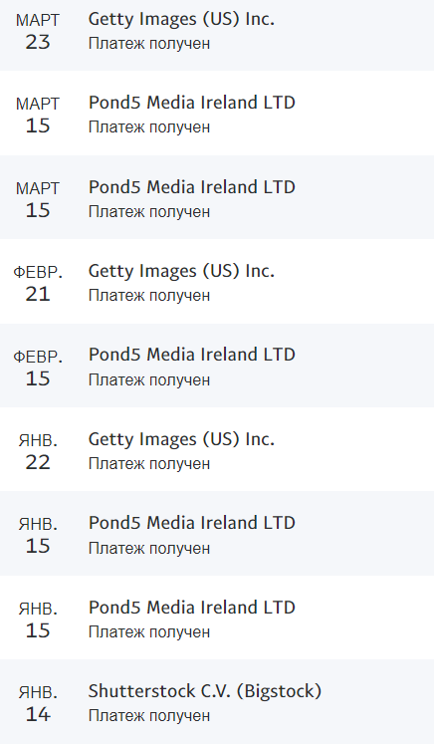Screen dimensions: 434x744
Task: Click the ФЕВР. 15 date label
Action: coord(38,368)
